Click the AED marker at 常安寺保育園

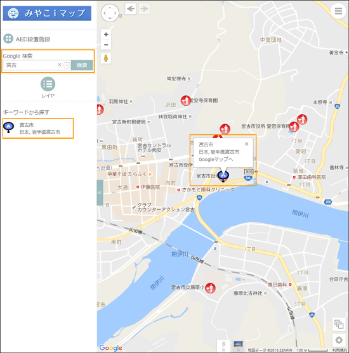[186, 100]
